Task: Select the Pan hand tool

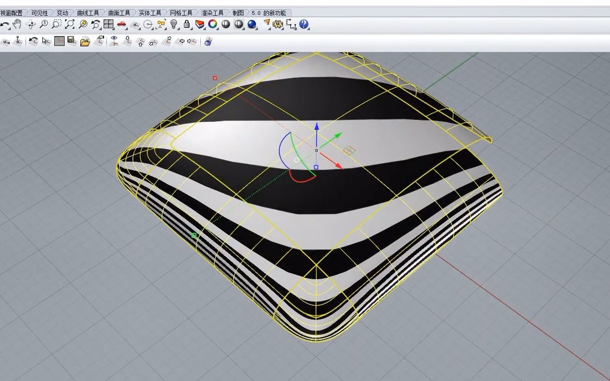Action: (17, 24)
